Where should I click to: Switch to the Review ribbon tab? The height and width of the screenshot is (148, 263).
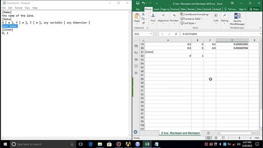point(191,9)
